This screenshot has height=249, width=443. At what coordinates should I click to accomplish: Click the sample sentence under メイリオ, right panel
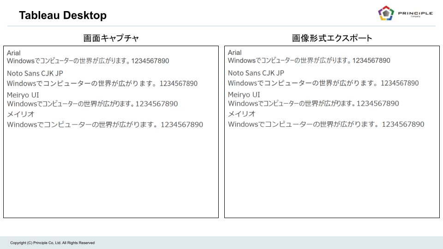[326, 125]
